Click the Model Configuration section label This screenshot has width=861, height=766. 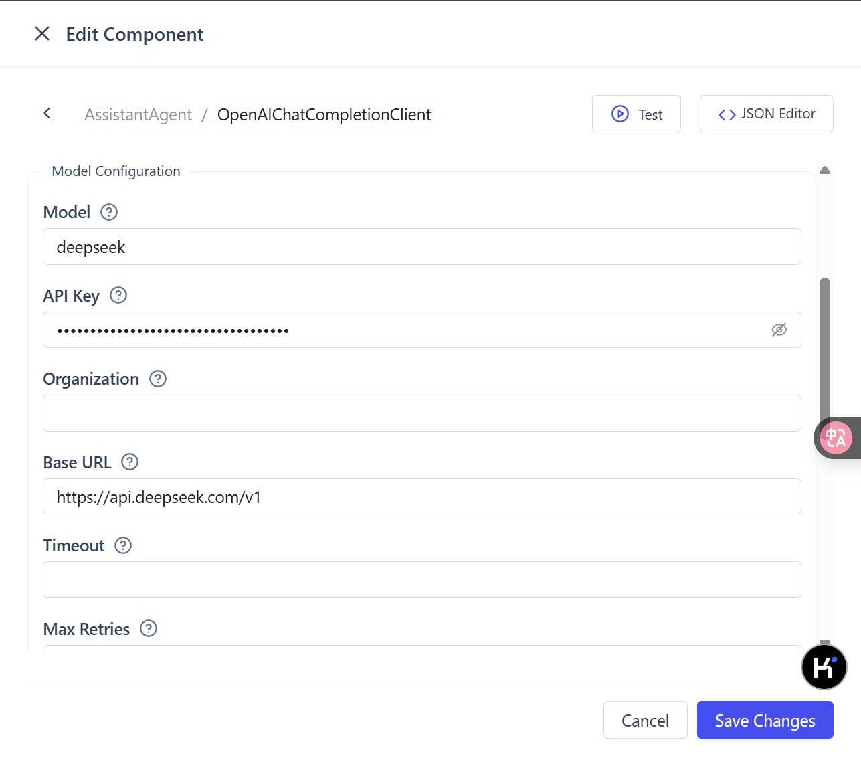(x=116, y=171)
